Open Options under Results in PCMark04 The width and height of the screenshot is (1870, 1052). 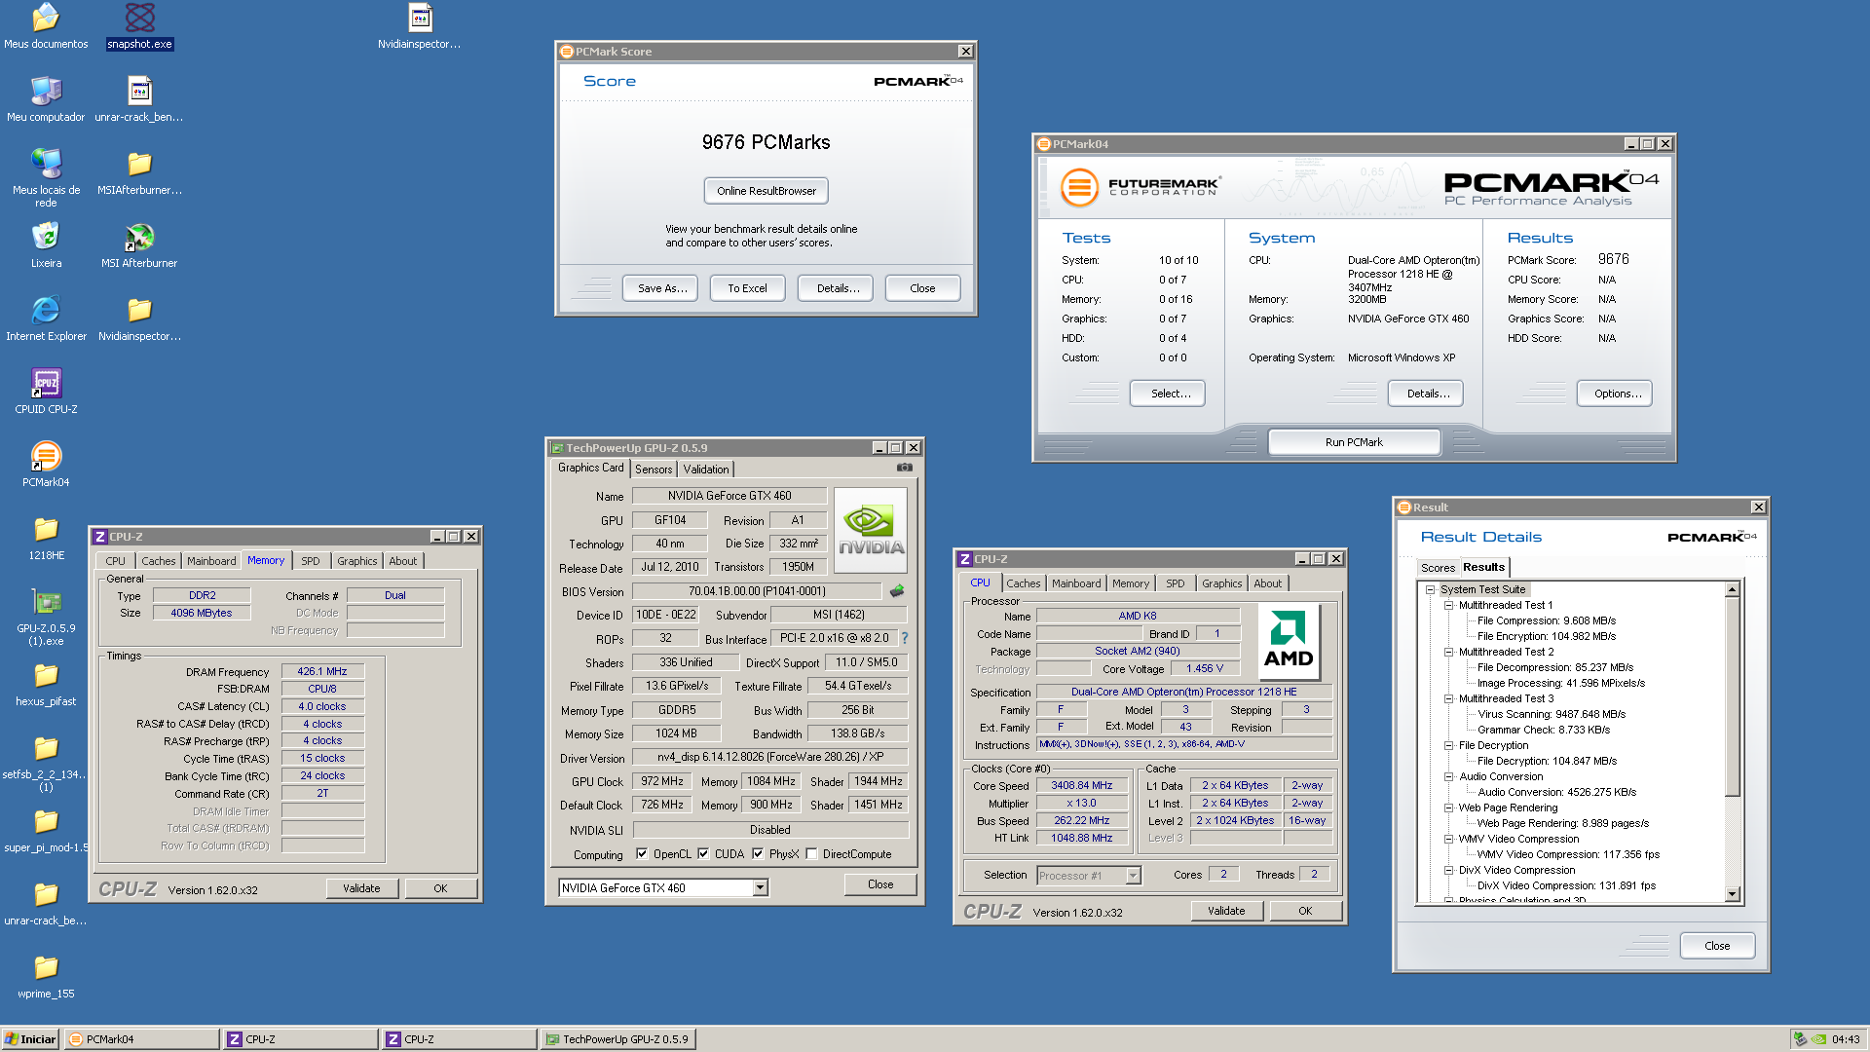1617,394
